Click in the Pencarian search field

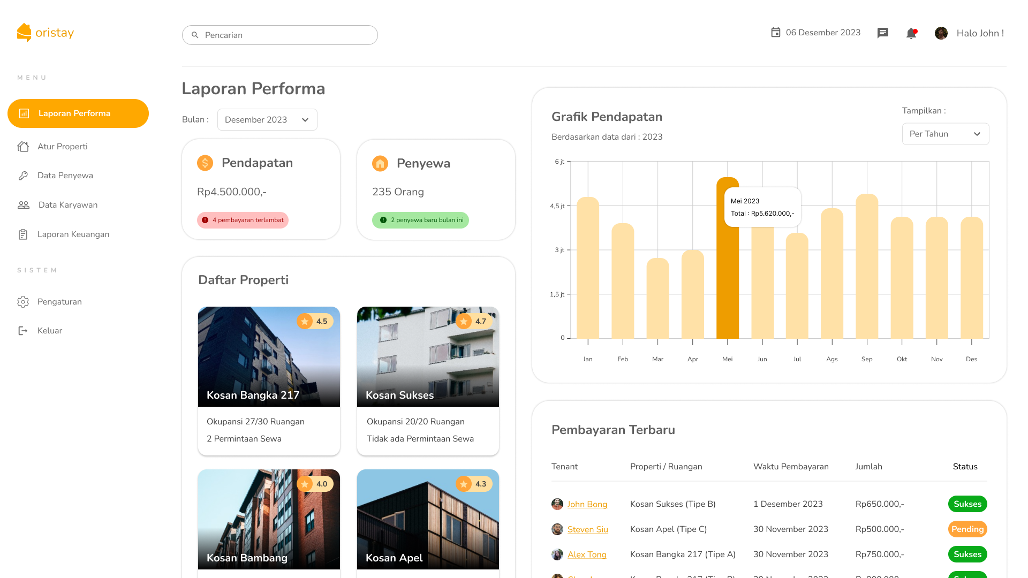(280, 35)
